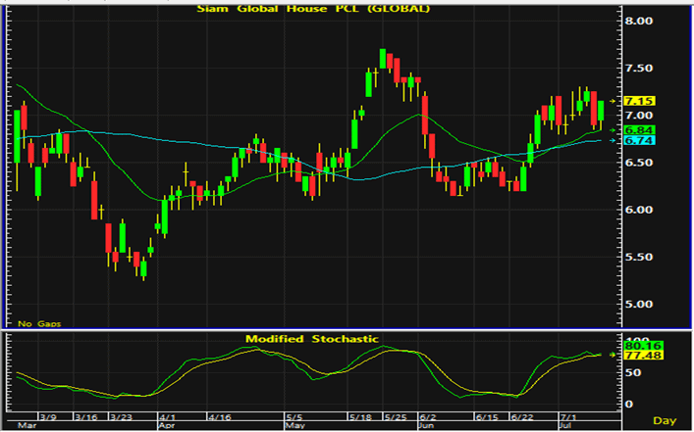
Task: Click the 6/22 date axis label
Action: (x=522, y=417)
